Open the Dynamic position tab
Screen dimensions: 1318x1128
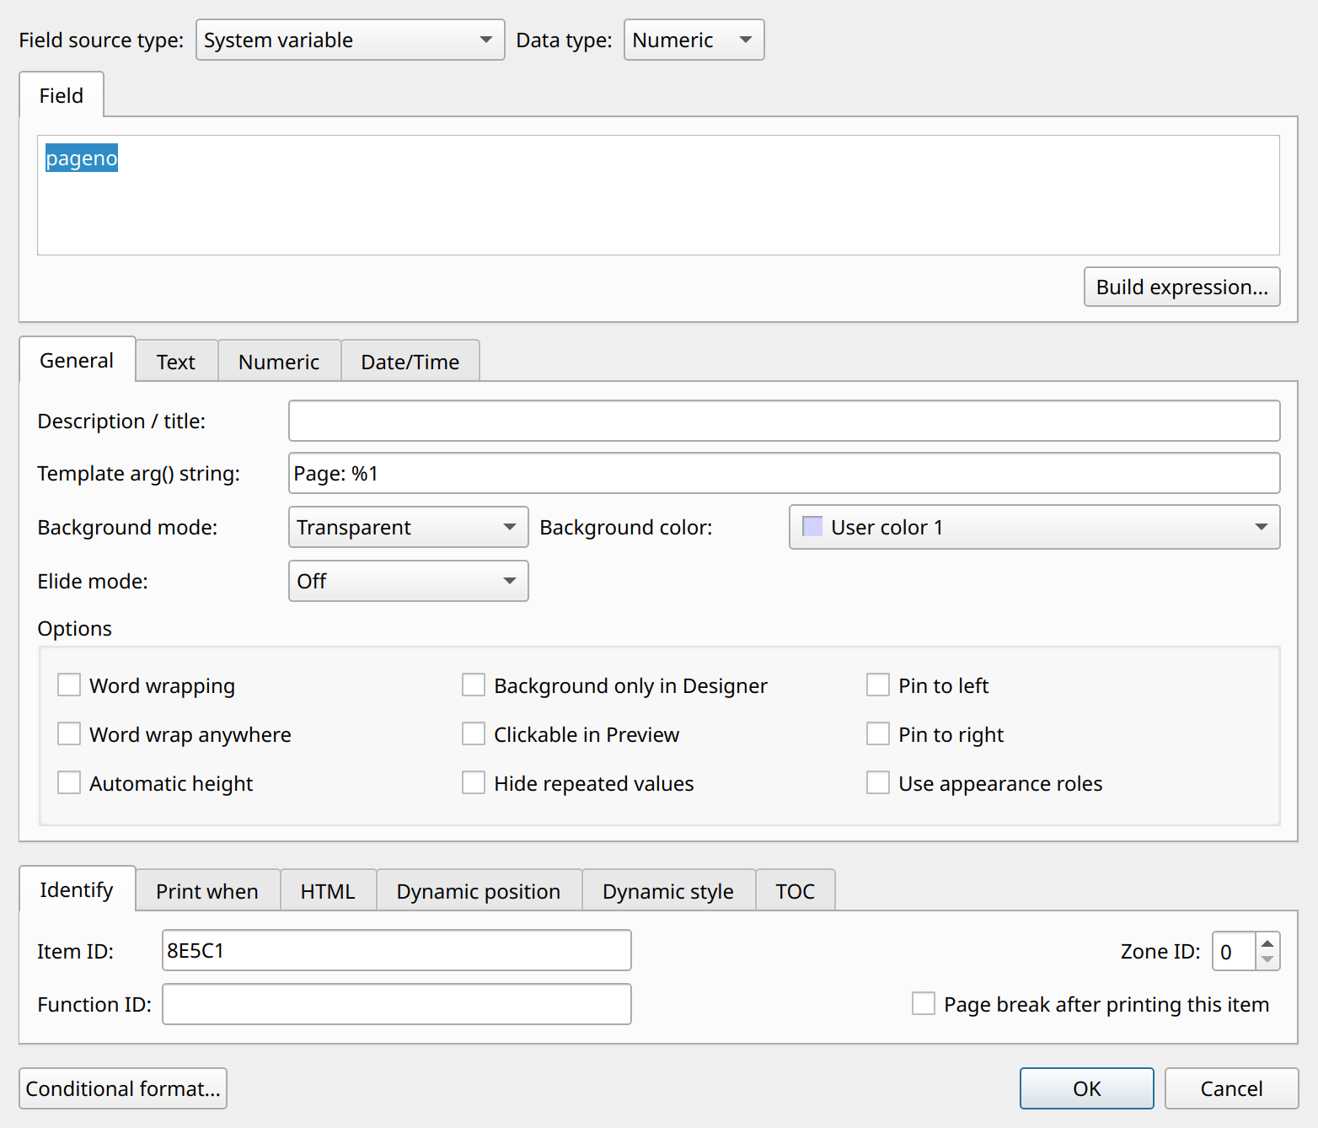[479, 891]
